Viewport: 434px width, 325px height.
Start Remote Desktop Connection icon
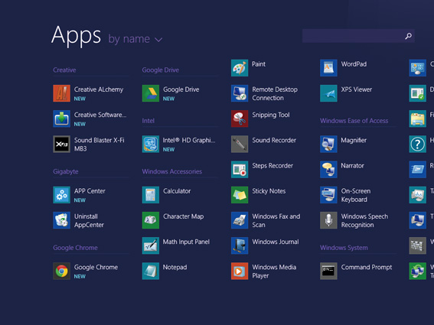(240, 93)
